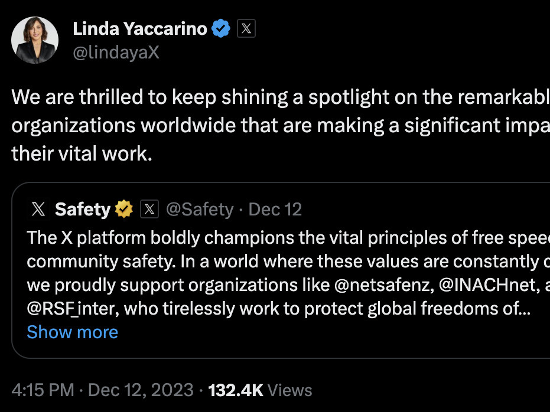Click the @Safety handle in the quoted tweet
The image size is (550, 412).
coord(199,208)
